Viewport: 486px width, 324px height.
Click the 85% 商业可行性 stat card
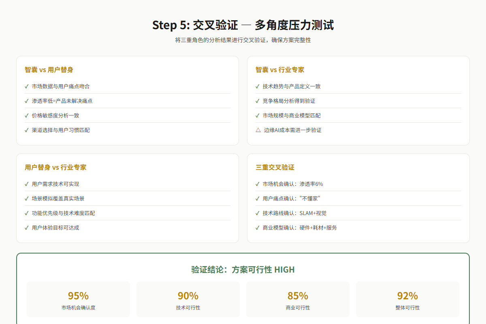point(298,299)
